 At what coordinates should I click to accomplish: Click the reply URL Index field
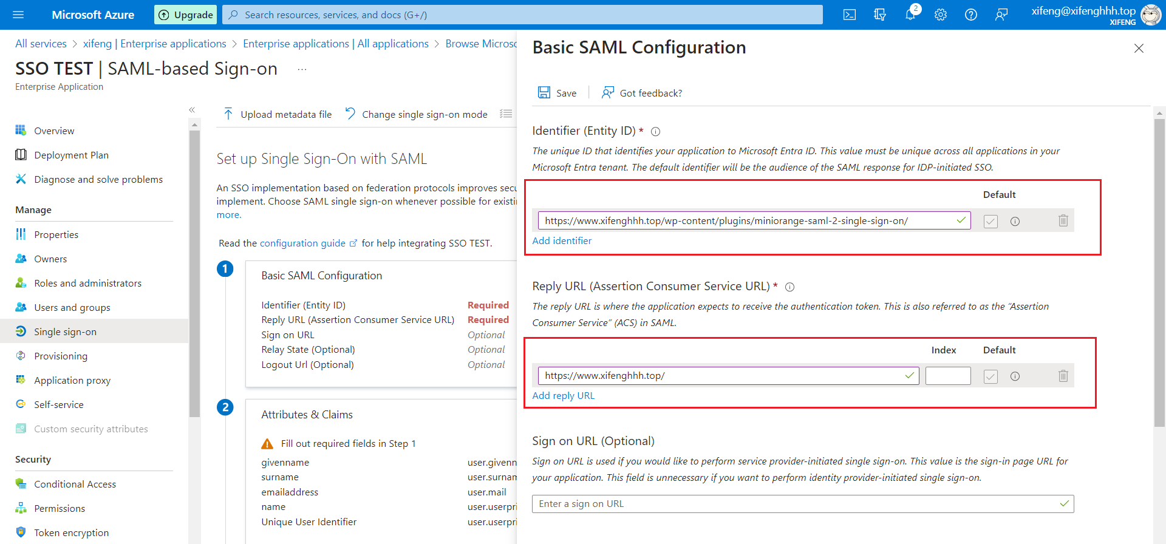click(948, 376)
